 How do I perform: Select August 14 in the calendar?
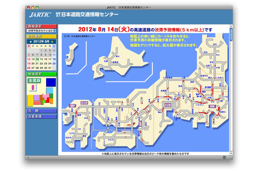click(x=37, y=59)
